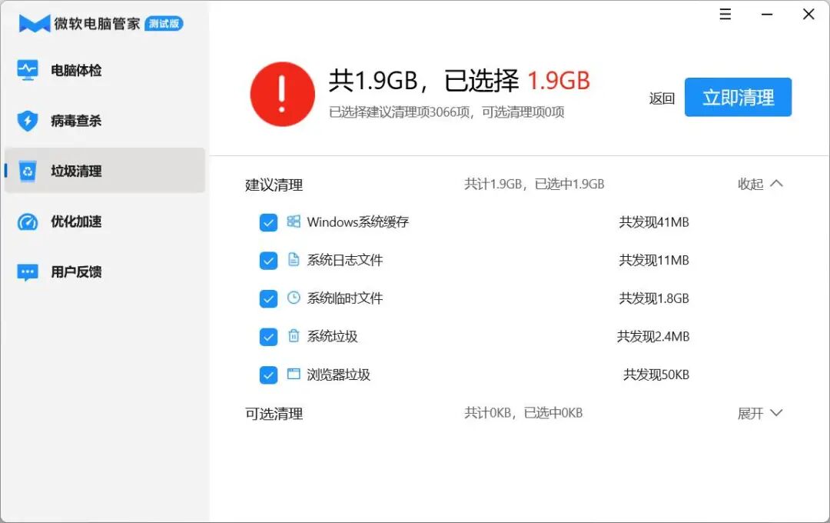Click the Windows系统缓存 item icon
This screenshot has height=523, width=830.
tap(294, 222)
